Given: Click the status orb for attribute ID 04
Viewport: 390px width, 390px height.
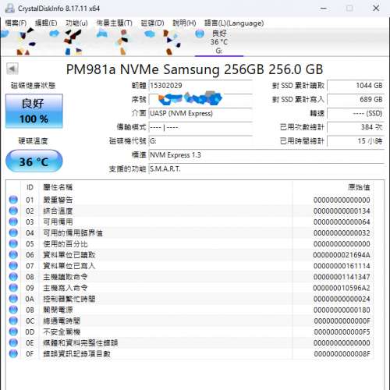Looking at the screenshot, I should pos(13,232).
